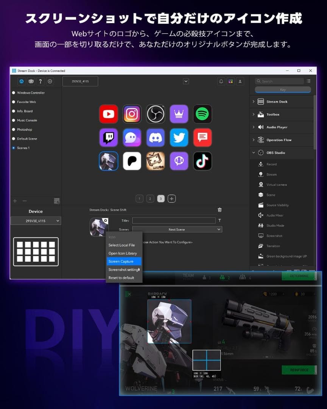This screenshot has height=409, width=327.
Task: Toggle list view icon beside search
Action: pyautogui.click(x=308, y=81)
